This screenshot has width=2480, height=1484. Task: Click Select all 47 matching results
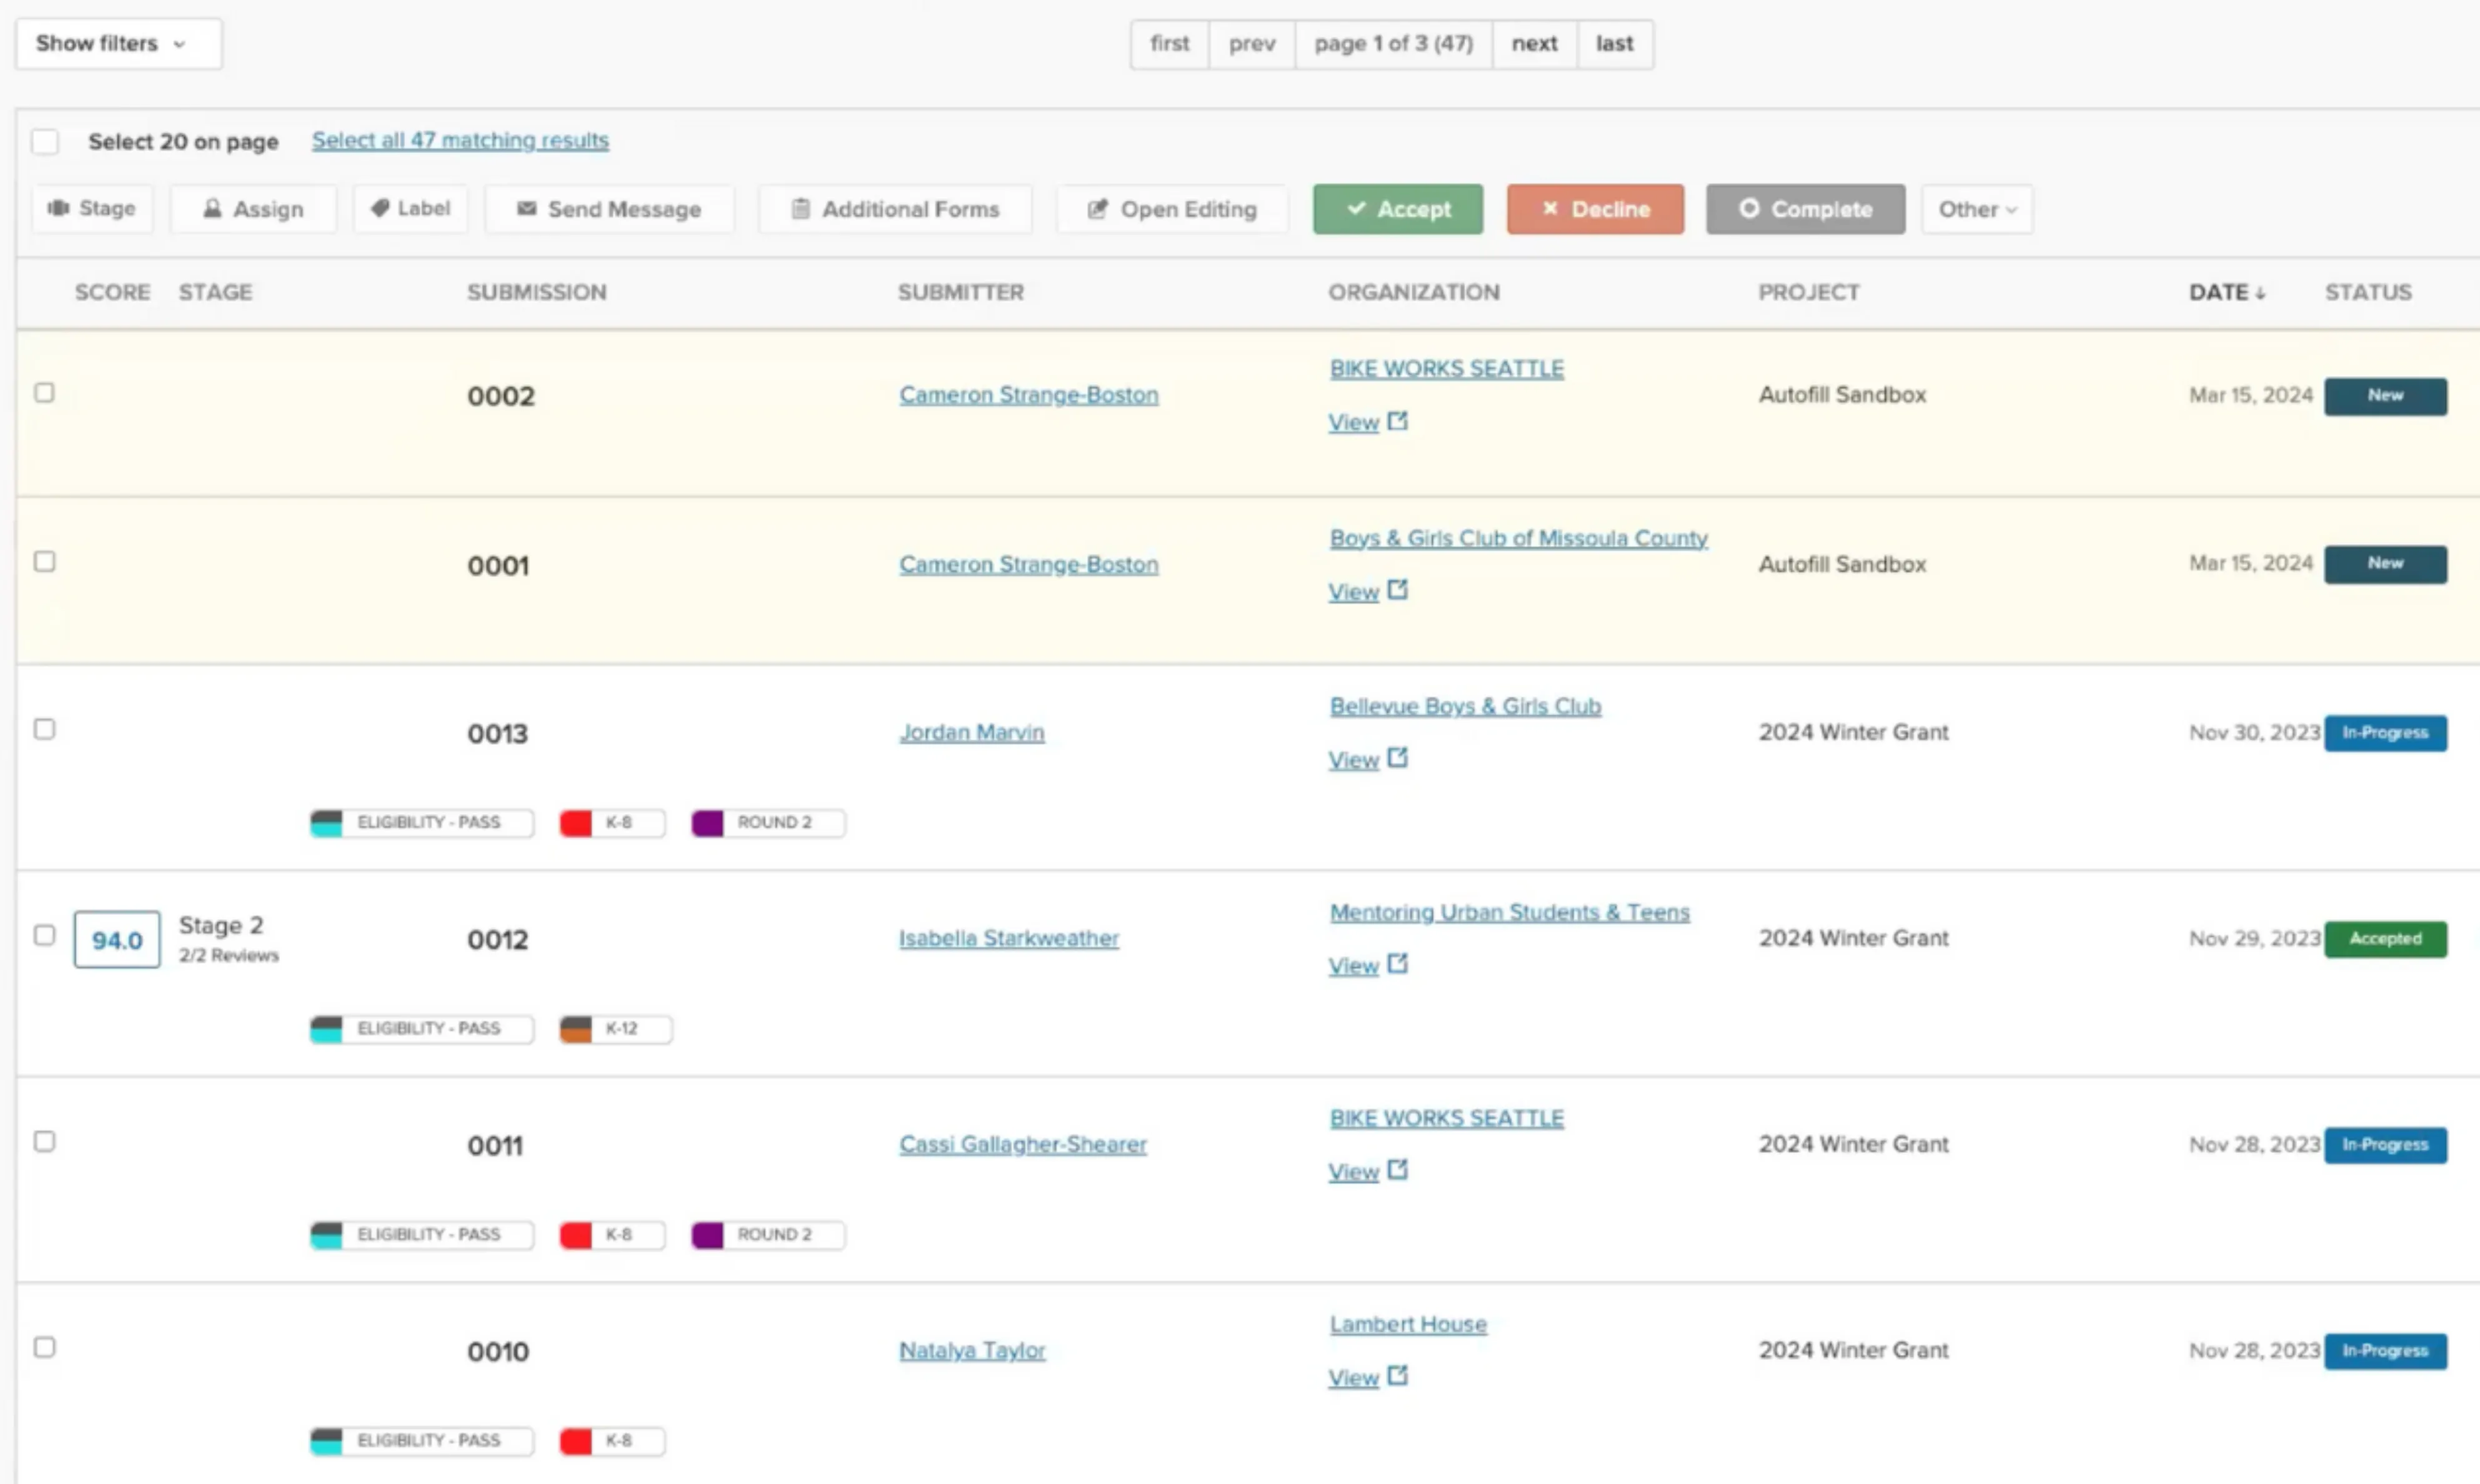[x=460, y=140]
